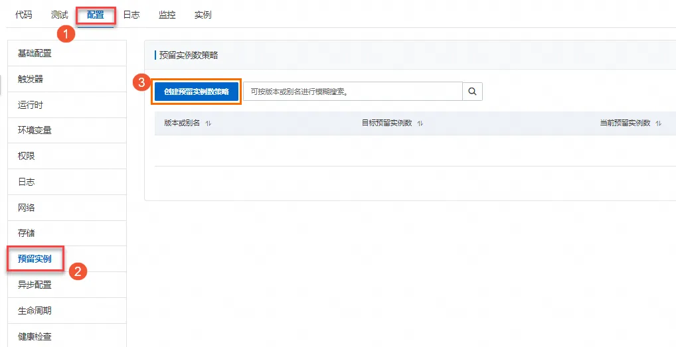
Task: Go to the 监控 tab
Action: tap(167, 15)
